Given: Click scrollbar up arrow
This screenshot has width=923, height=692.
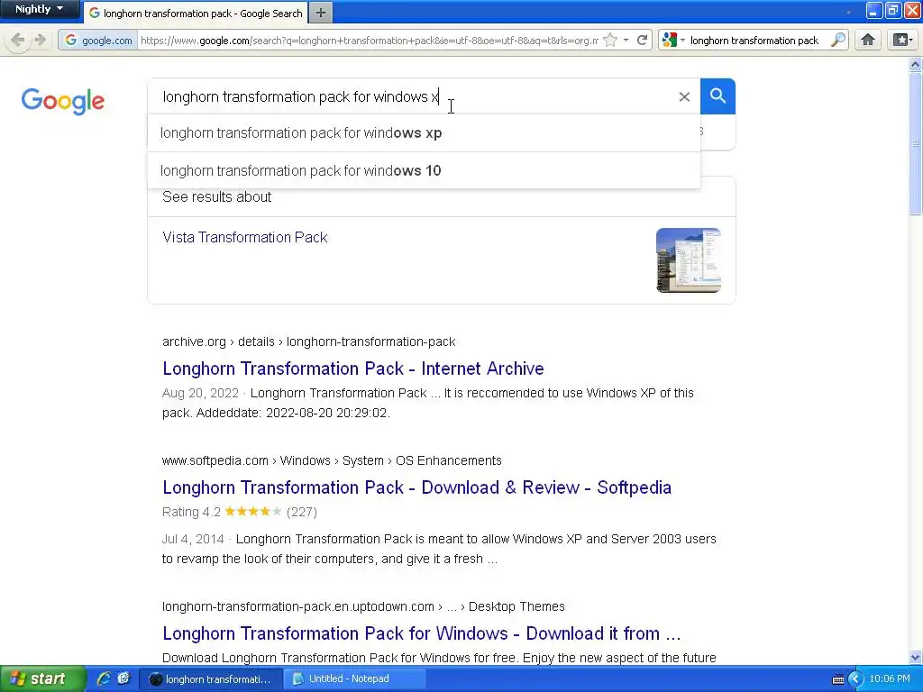Looking at the screenshot, I should pos(916,65).
